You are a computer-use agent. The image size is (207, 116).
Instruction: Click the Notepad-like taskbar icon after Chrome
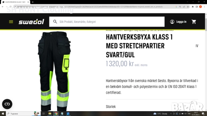(62, 114)
